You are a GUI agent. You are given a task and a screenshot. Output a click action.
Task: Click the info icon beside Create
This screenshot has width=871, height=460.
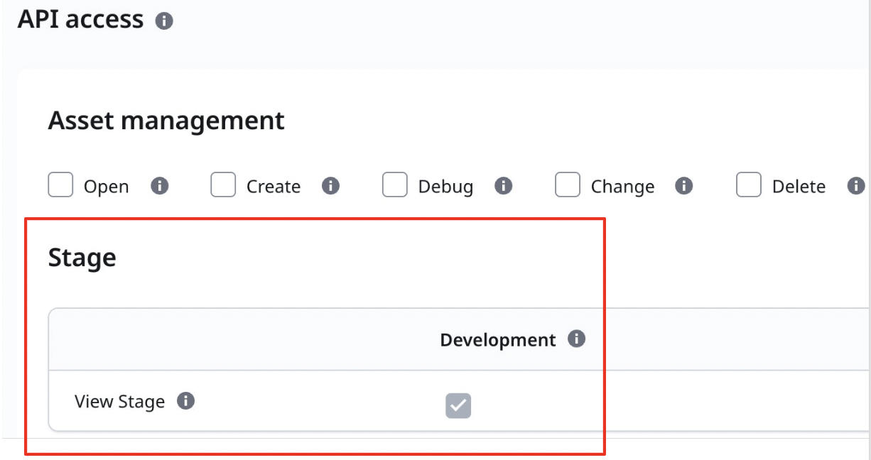click(330, 187)
